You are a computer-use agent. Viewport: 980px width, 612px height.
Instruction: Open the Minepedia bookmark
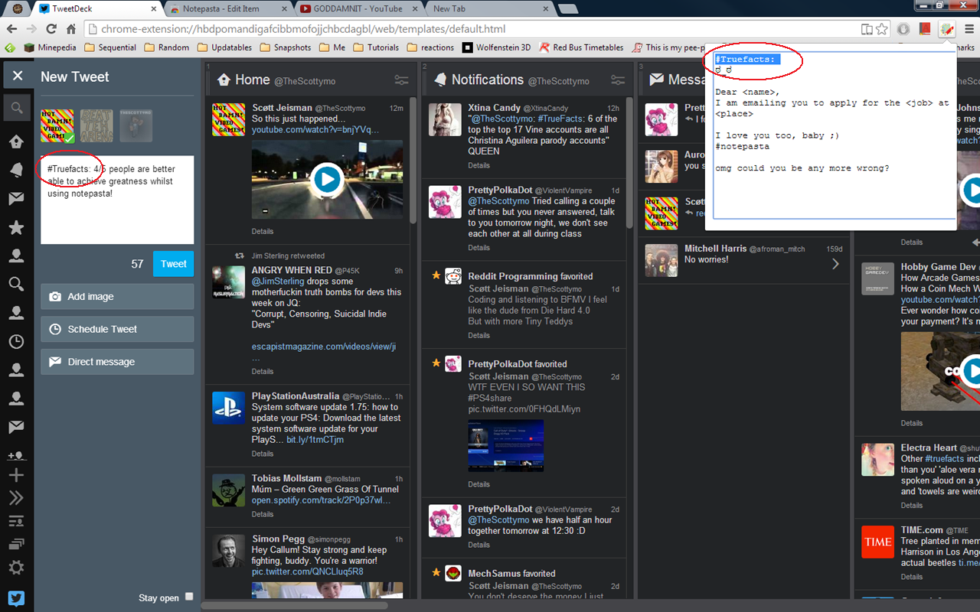(50, 47)
